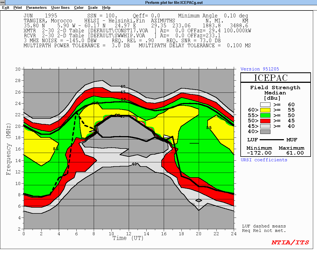The height and width of the screenshot is (254, 317).
Task: Open the Color menu
Action: pos(79,8)
